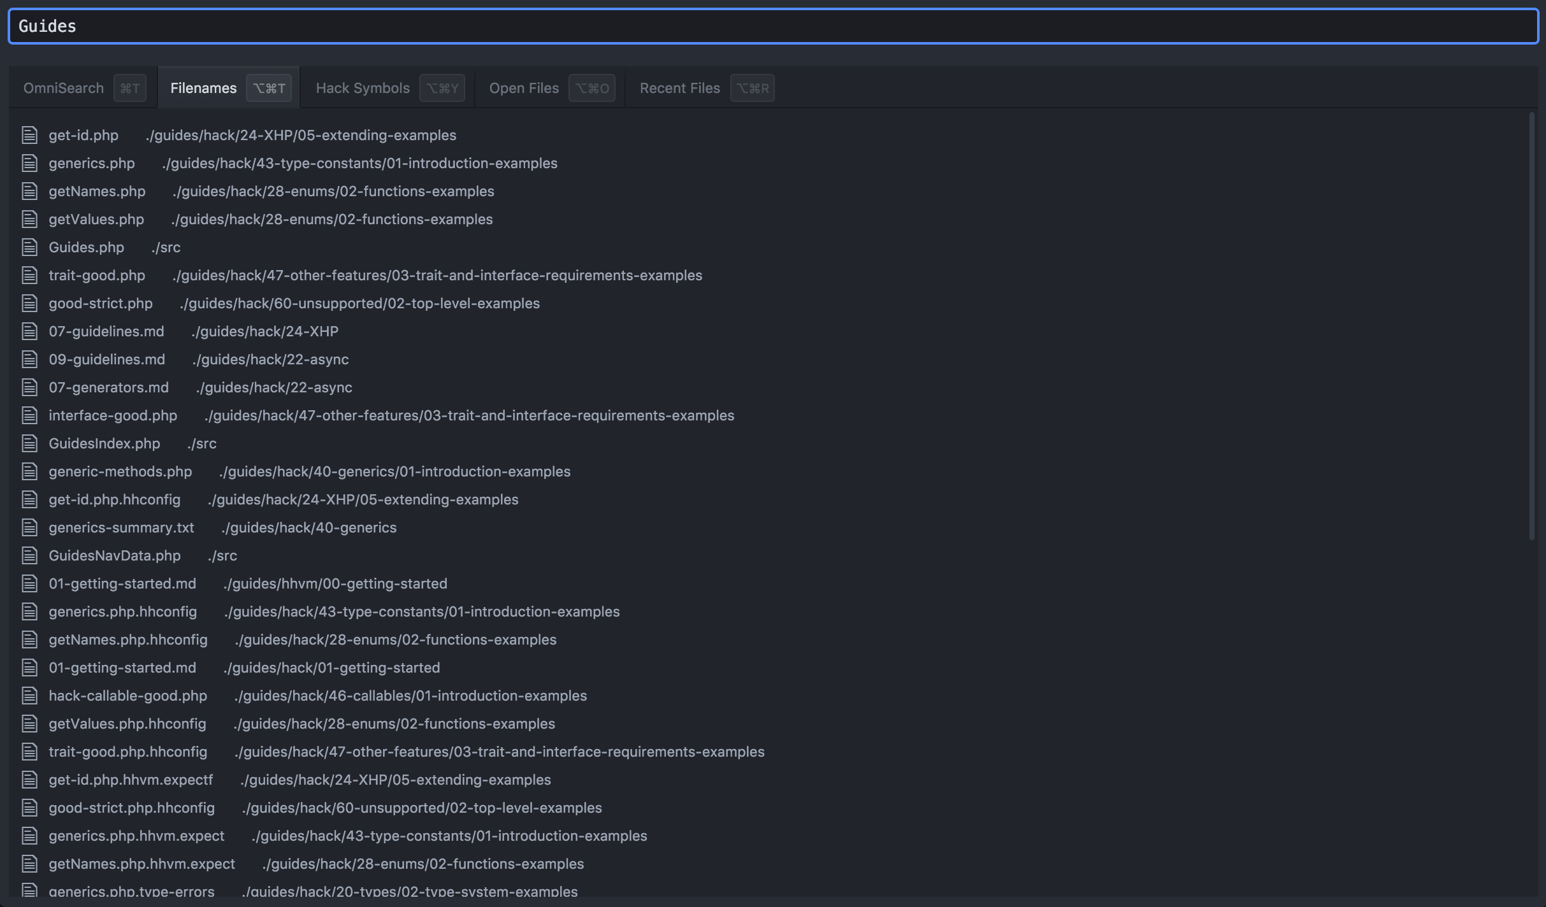Click the file icon beside generics.php.hhvm.expect
1546x907 pixels.
click(29, 835)
